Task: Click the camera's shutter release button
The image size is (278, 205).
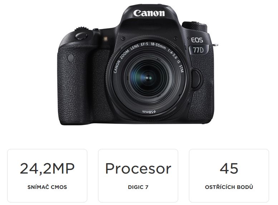Action: (81, 36)
